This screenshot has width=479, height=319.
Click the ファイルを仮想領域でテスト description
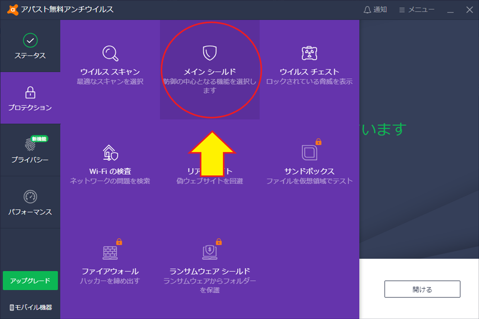309,181
